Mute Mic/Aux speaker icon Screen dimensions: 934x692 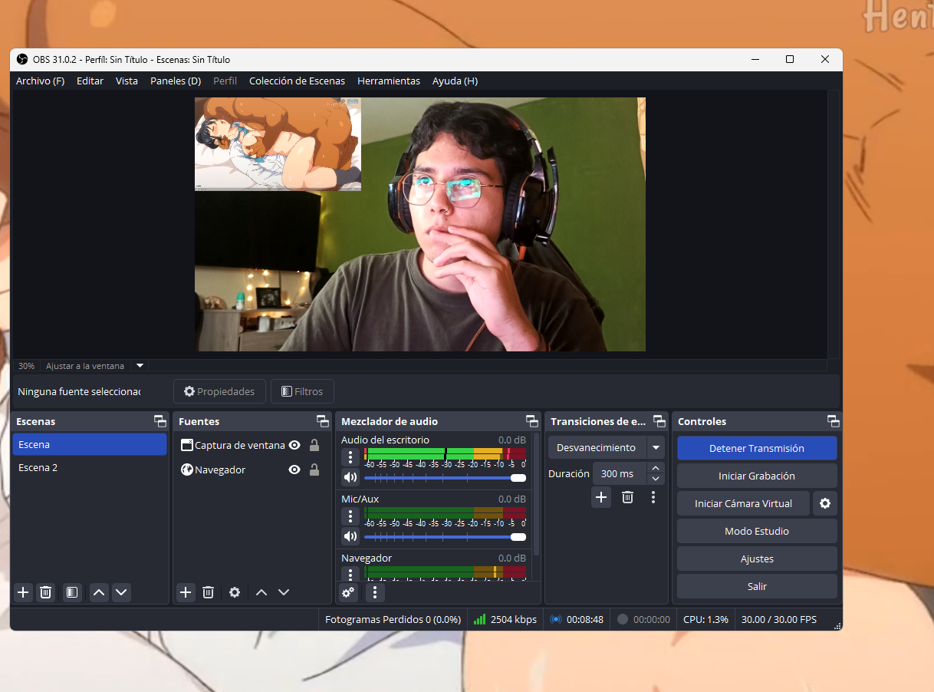350,536
